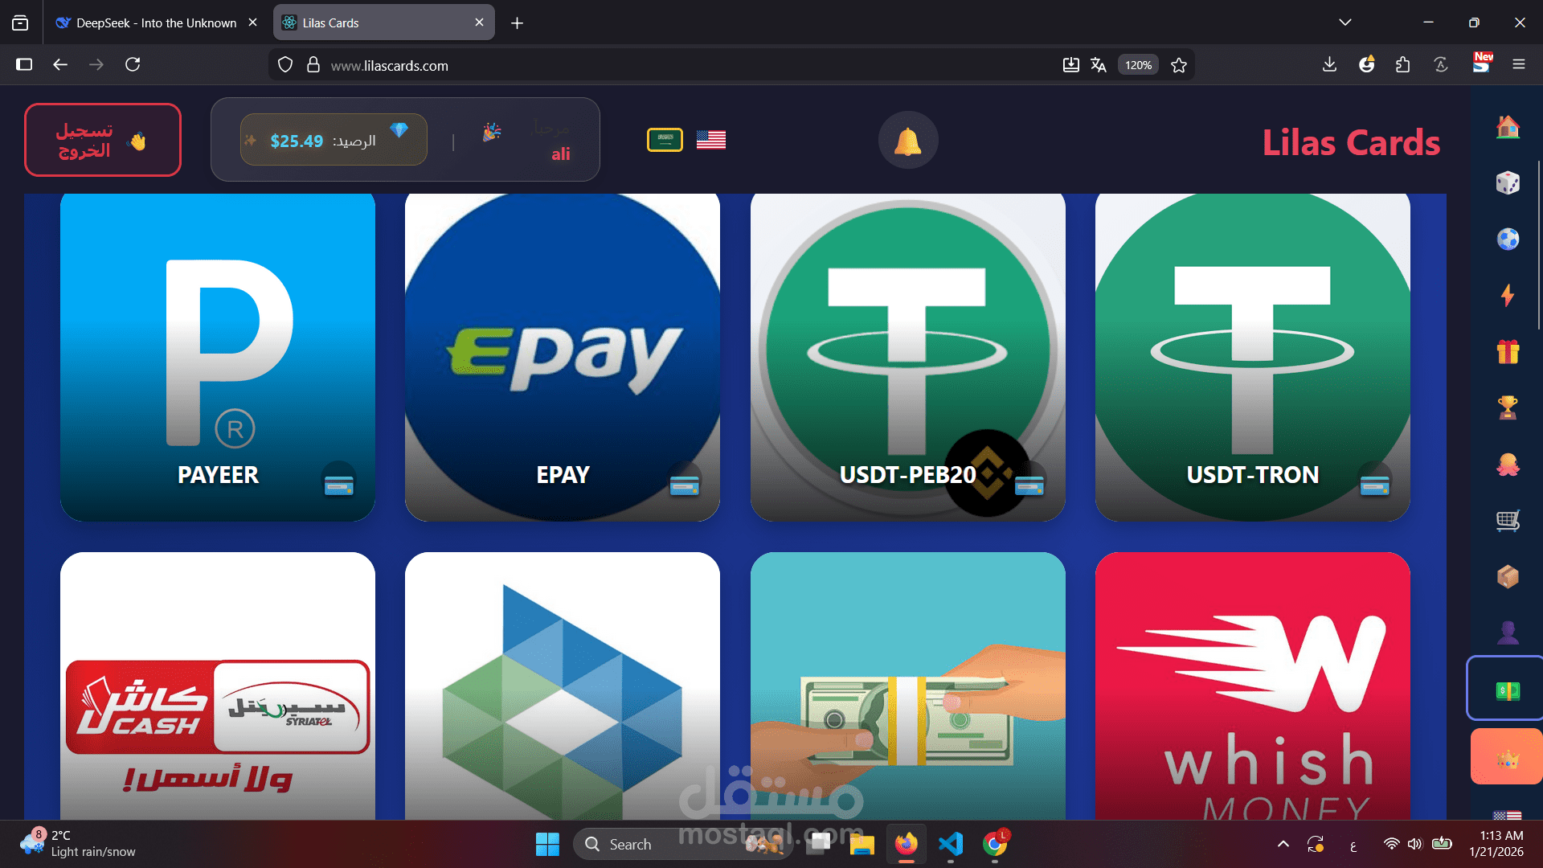Image resolution: width=1543 pixels, height=868 pixels.
Task: Open the gift box sidebar icon
Action: point(1508,352)
